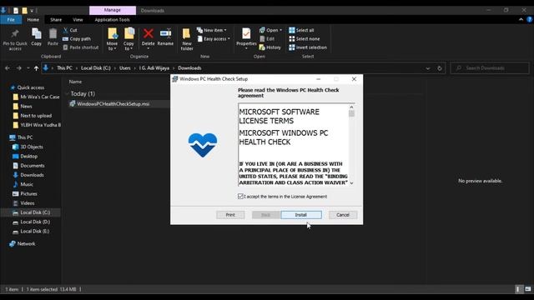Click Paste shortcut in the ribbon

[81, 47]
